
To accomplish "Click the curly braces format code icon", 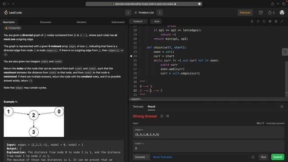I will coord(258,21).
